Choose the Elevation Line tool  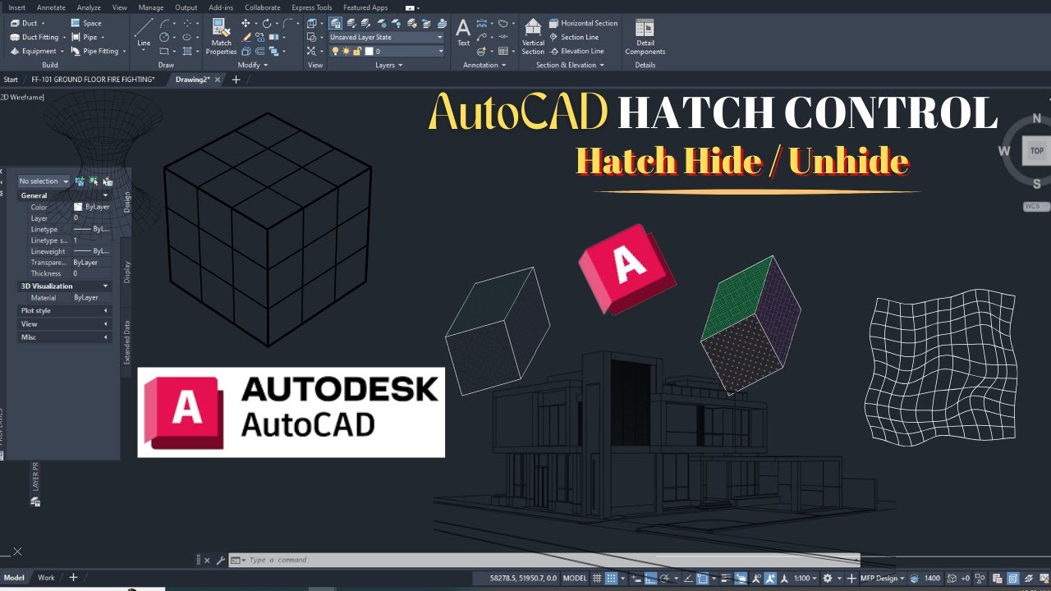pyautogui.click(x=576, y=51)
